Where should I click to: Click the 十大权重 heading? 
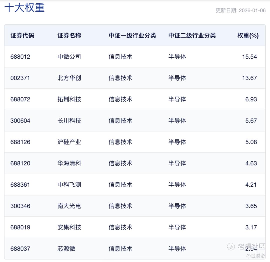(x=24, y=8)
